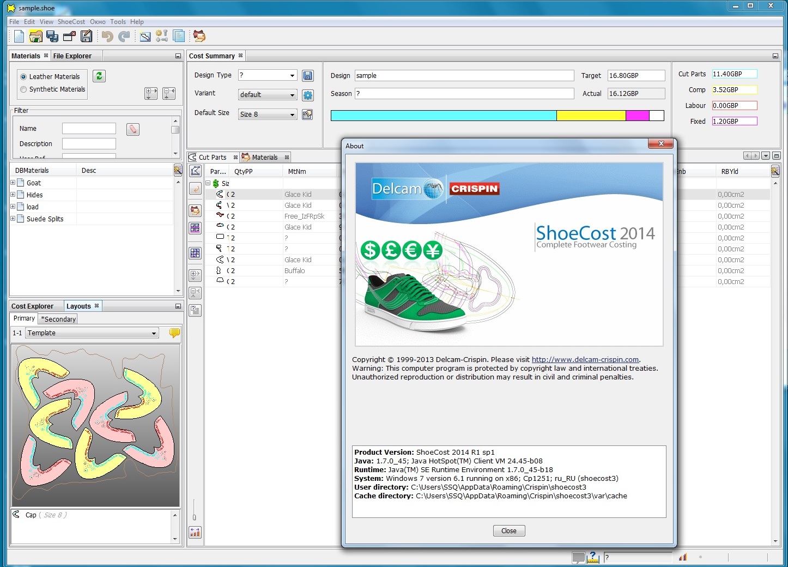This screenshot has width=788, height=567.
Task: Clear the filter with eraser icon
Action: click(133, 129)
